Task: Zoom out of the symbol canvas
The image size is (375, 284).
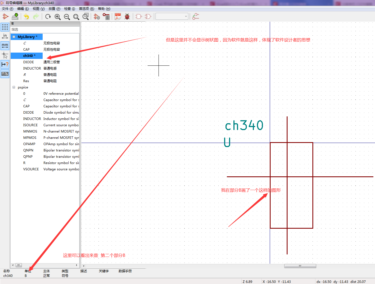Action: tap(67, 17)
